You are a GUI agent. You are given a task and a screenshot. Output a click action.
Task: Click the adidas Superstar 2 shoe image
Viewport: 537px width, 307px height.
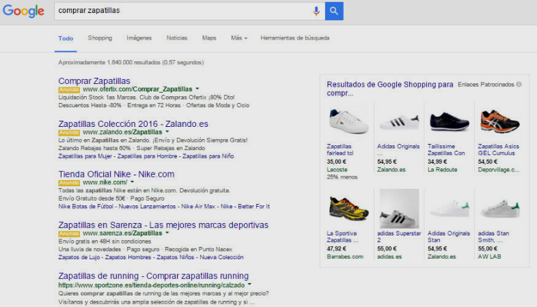point(398,208)
